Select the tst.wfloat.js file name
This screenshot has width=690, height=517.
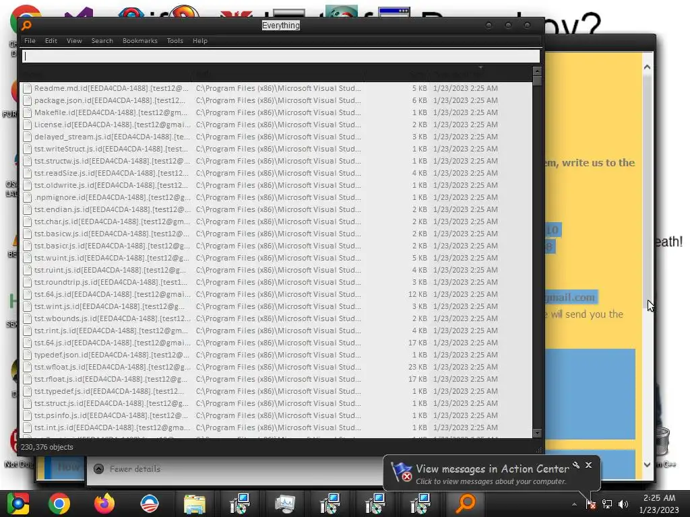click(113, 367)
